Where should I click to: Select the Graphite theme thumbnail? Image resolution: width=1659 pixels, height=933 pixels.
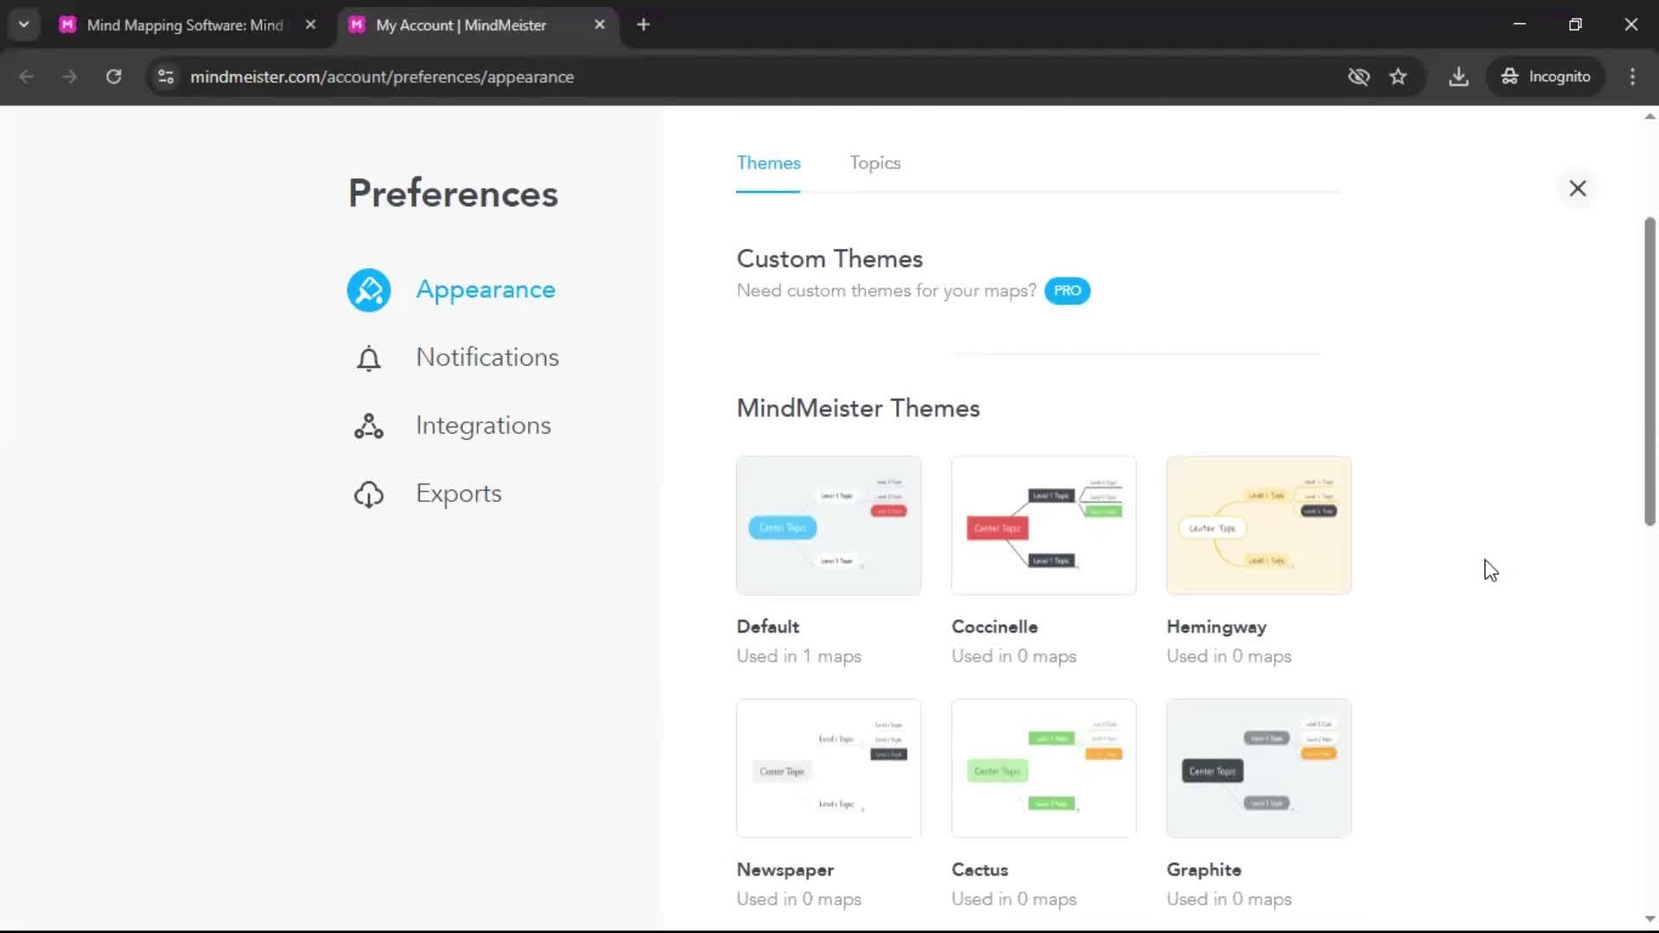1259,769
